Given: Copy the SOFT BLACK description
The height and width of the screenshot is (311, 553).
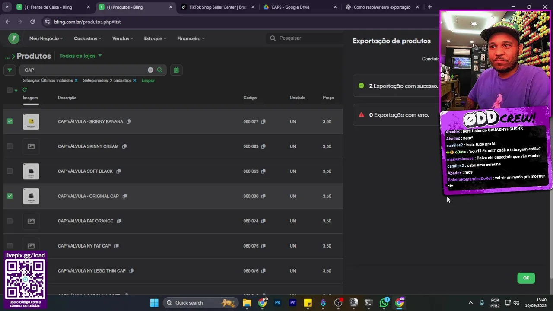Looking at the screenshot, I should click(x=118, y=171).
